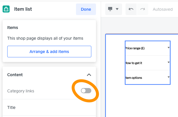178x117 pixels.
Task: Click the Autosaved status text
Action: pyautogui.click(x=162, y=9)
